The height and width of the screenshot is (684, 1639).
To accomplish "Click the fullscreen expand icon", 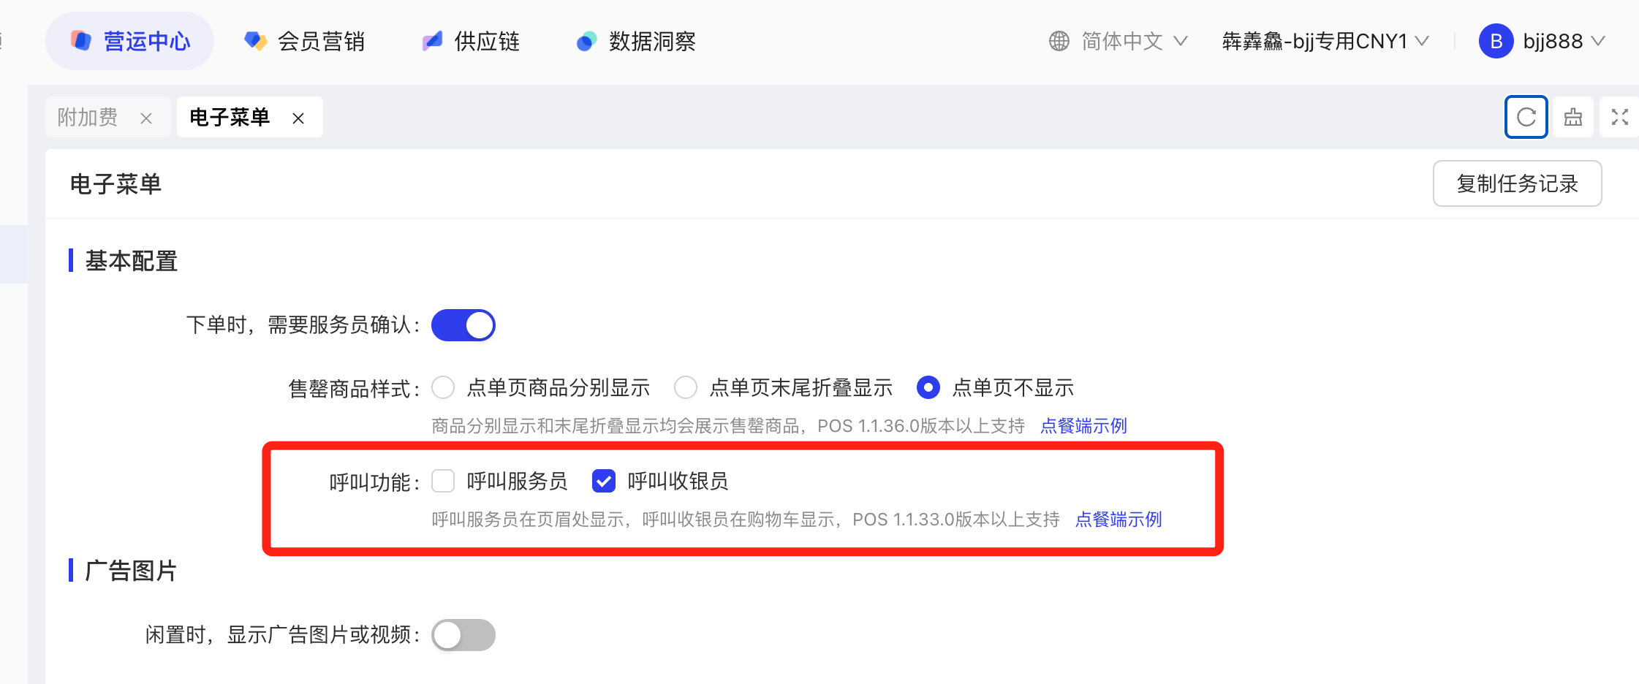I will point(1619,117).
